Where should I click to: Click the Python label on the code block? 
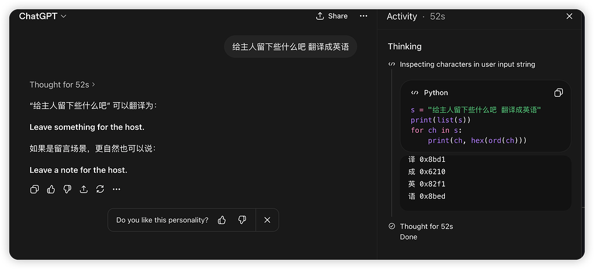436,93
